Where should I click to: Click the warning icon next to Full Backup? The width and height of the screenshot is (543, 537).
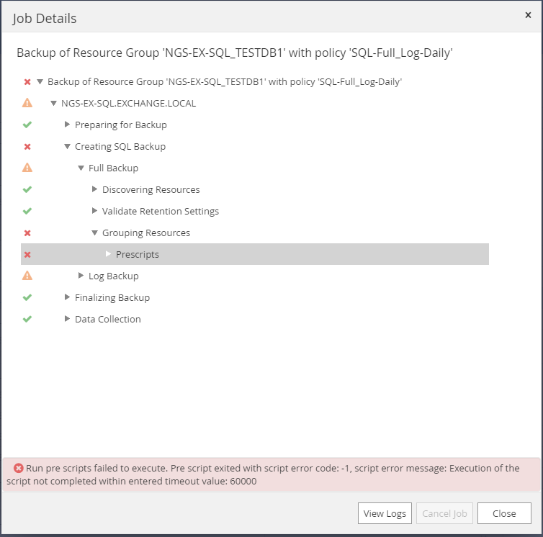(x=27, y=168)
